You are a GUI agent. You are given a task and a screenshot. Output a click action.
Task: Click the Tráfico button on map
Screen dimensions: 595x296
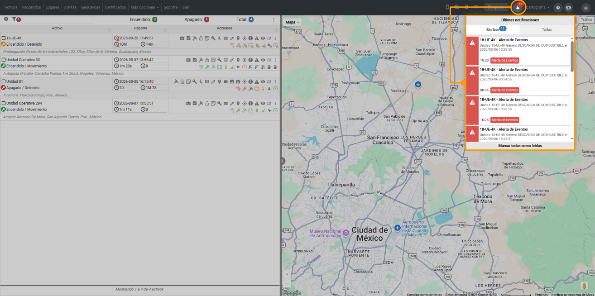(x=586, y=20)
